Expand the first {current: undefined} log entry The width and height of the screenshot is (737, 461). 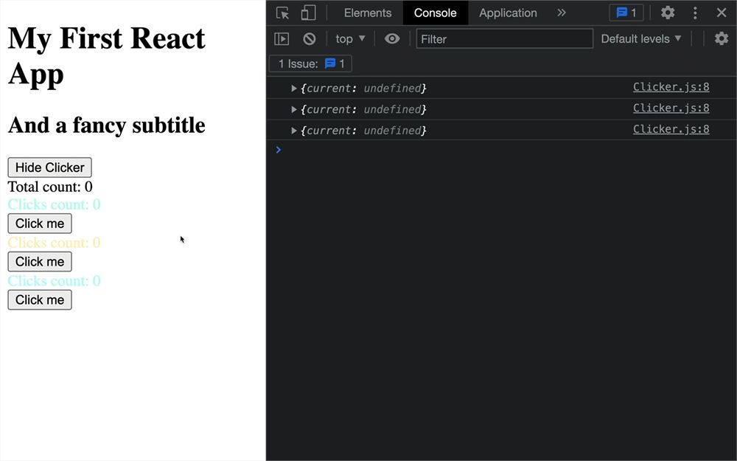click(294, 88)
